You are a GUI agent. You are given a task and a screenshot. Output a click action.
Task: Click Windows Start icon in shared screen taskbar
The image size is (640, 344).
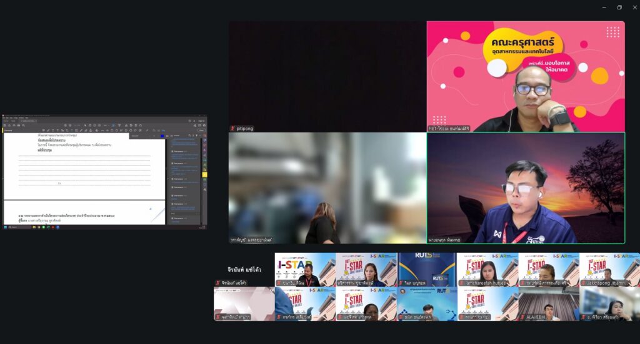coord(6,227)
